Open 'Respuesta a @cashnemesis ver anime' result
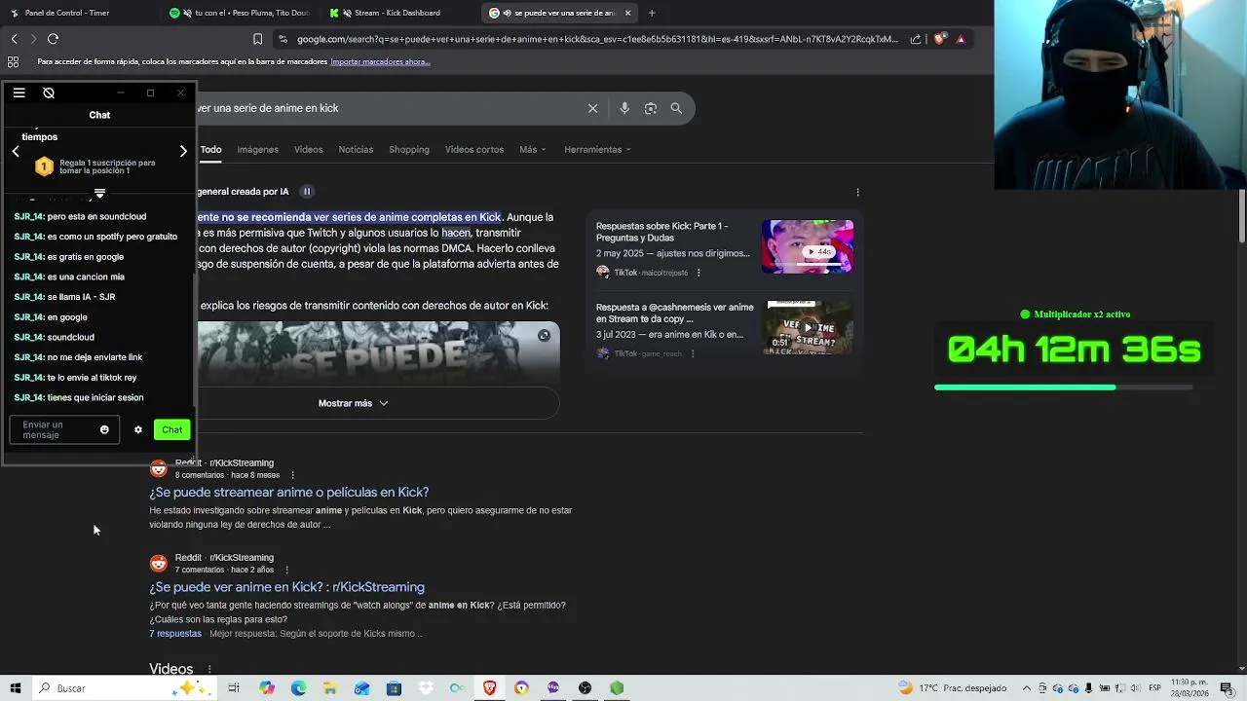1247x701 pixels. (x=674, y=314)
